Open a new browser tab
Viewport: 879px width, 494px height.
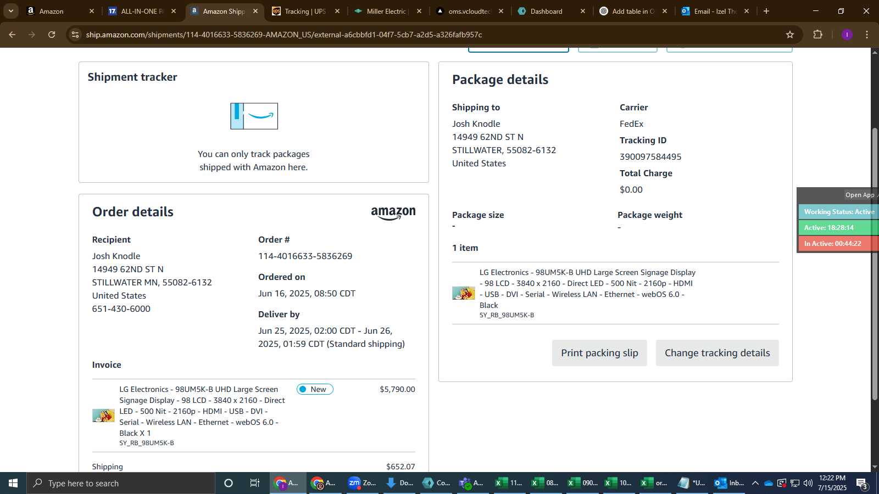click(x=766, y=11)
